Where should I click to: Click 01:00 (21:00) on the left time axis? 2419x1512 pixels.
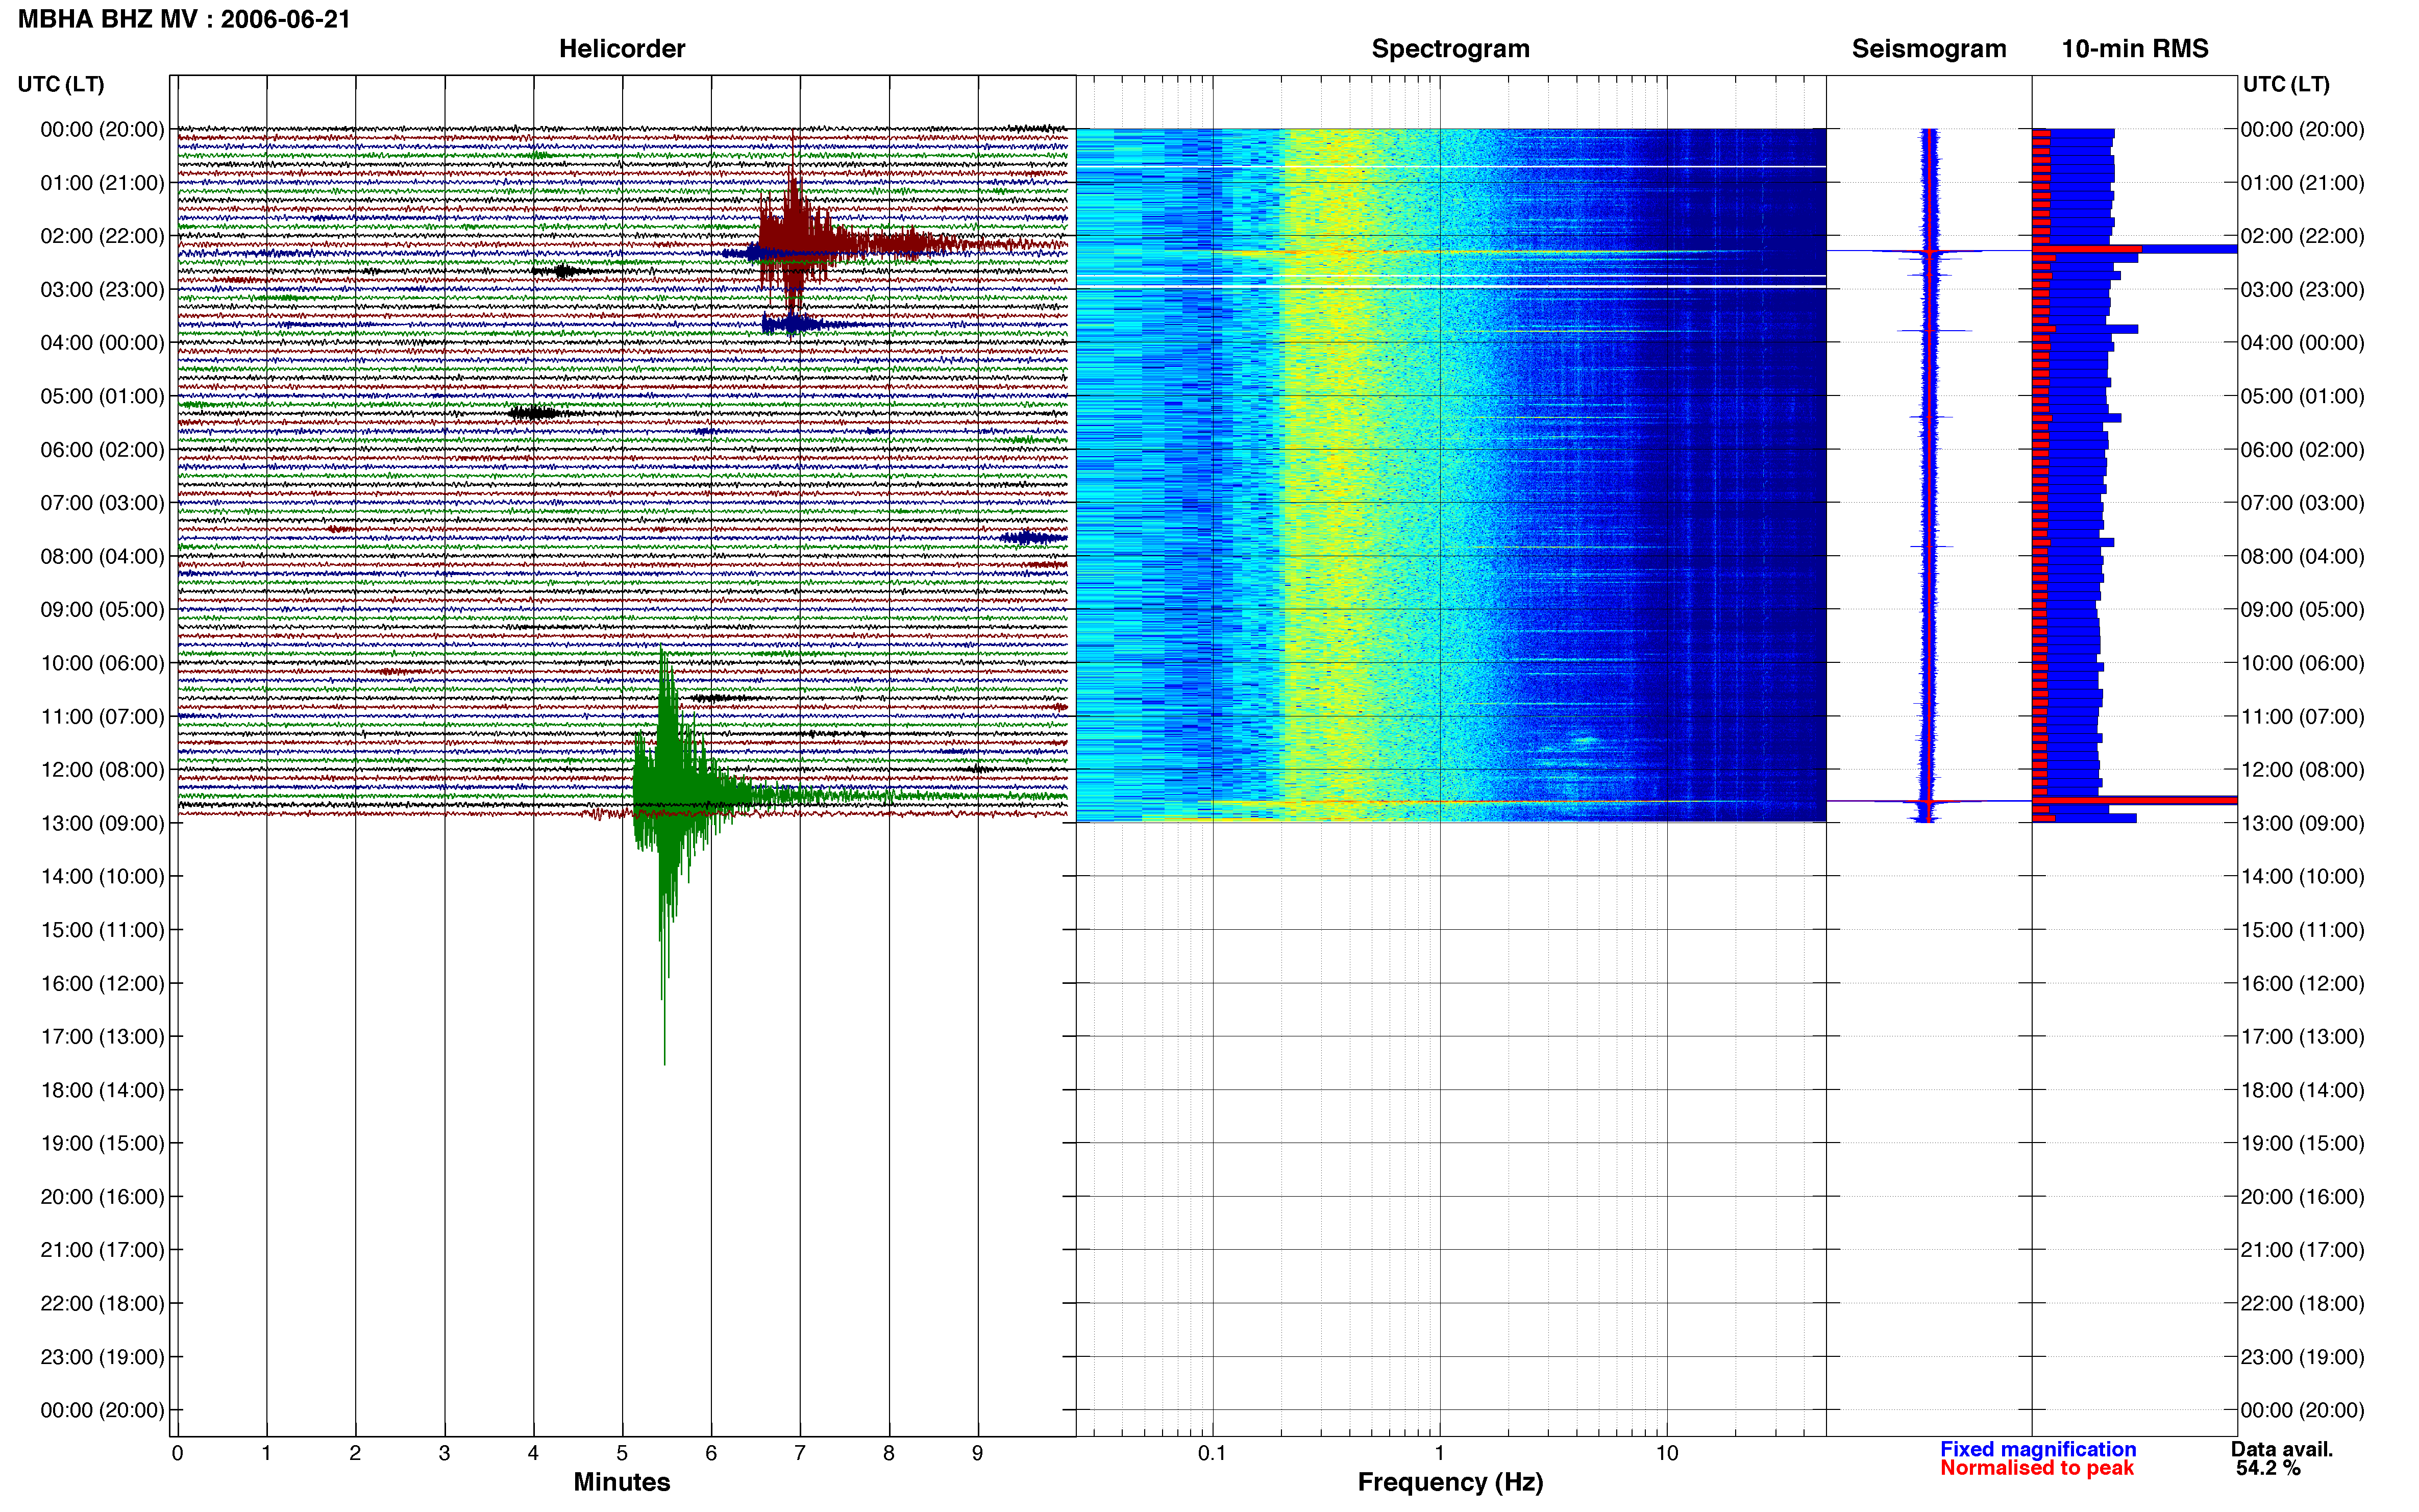[102, 183]
